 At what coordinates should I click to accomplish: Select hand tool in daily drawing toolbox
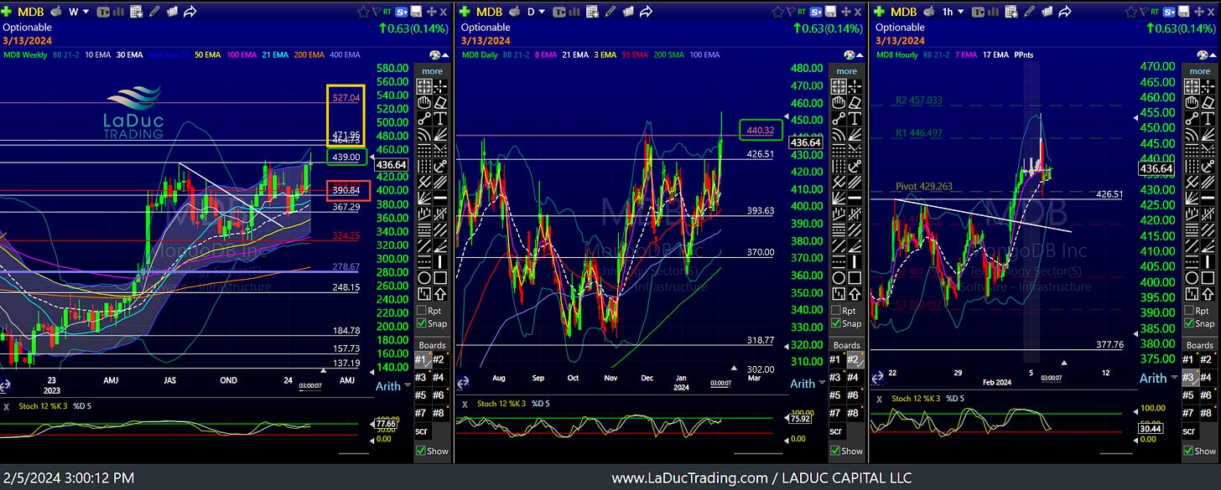tap(838, 102)
